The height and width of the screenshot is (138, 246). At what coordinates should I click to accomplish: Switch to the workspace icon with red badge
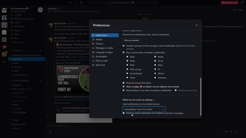(4, 54)
